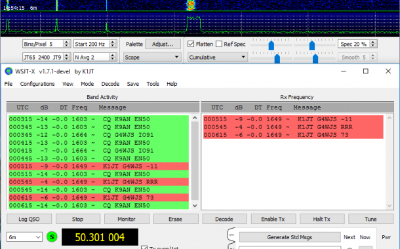The image size is (400, 249).
Task: Click the Decode button
Action: coord(224,219)
